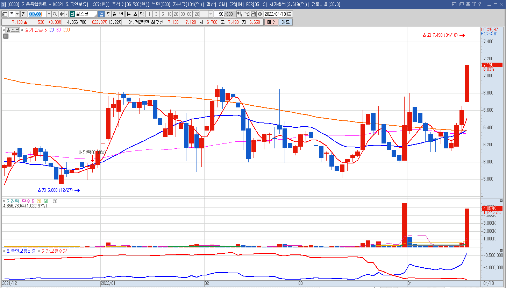Click the window number 1 badge
The width and height of the screenshot is (506, 288).
3,4
